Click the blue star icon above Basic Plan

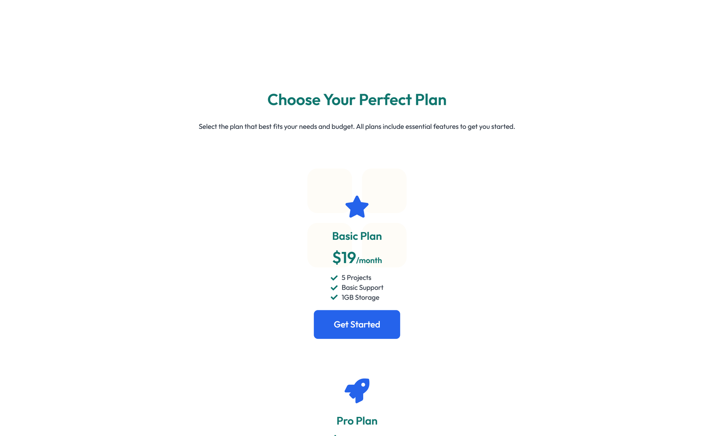tap(357, 206)
